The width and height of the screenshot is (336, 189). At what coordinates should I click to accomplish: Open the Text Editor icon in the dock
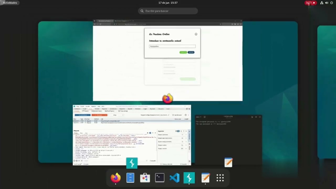tap(205, 178)
